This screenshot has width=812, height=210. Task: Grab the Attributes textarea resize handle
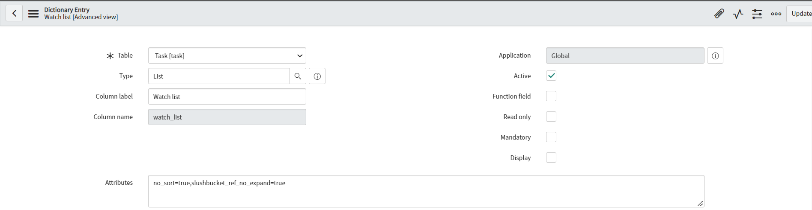(x=700, y=204)
